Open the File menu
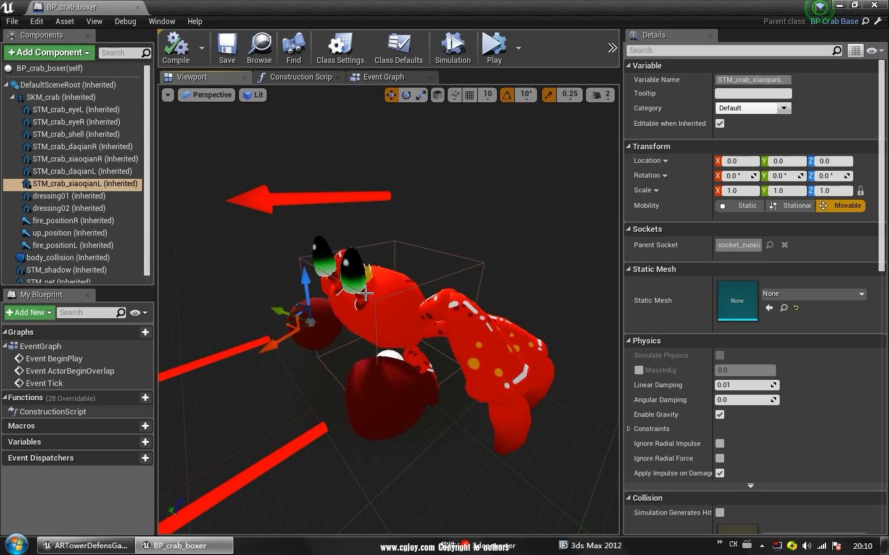 [x=12, y=21]
